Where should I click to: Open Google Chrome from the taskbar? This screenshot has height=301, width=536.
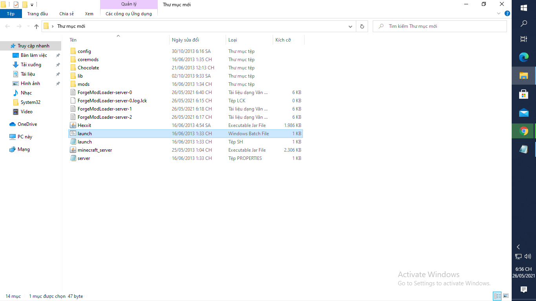(524, 131)
